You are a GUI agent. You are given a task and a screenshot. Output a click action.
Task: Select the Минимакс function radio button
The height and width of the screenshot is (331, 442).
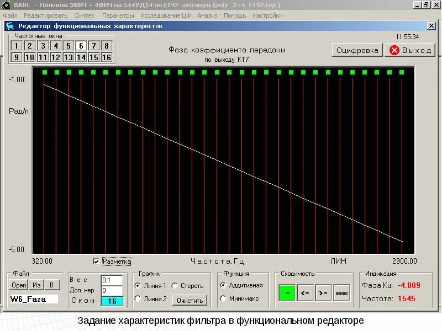223,298
